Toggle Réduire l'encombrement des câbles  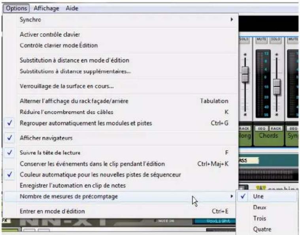(x=121, y=112)
